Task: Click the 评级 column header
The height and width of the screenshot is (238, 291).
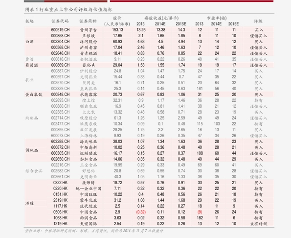Action: coord(258,21)
